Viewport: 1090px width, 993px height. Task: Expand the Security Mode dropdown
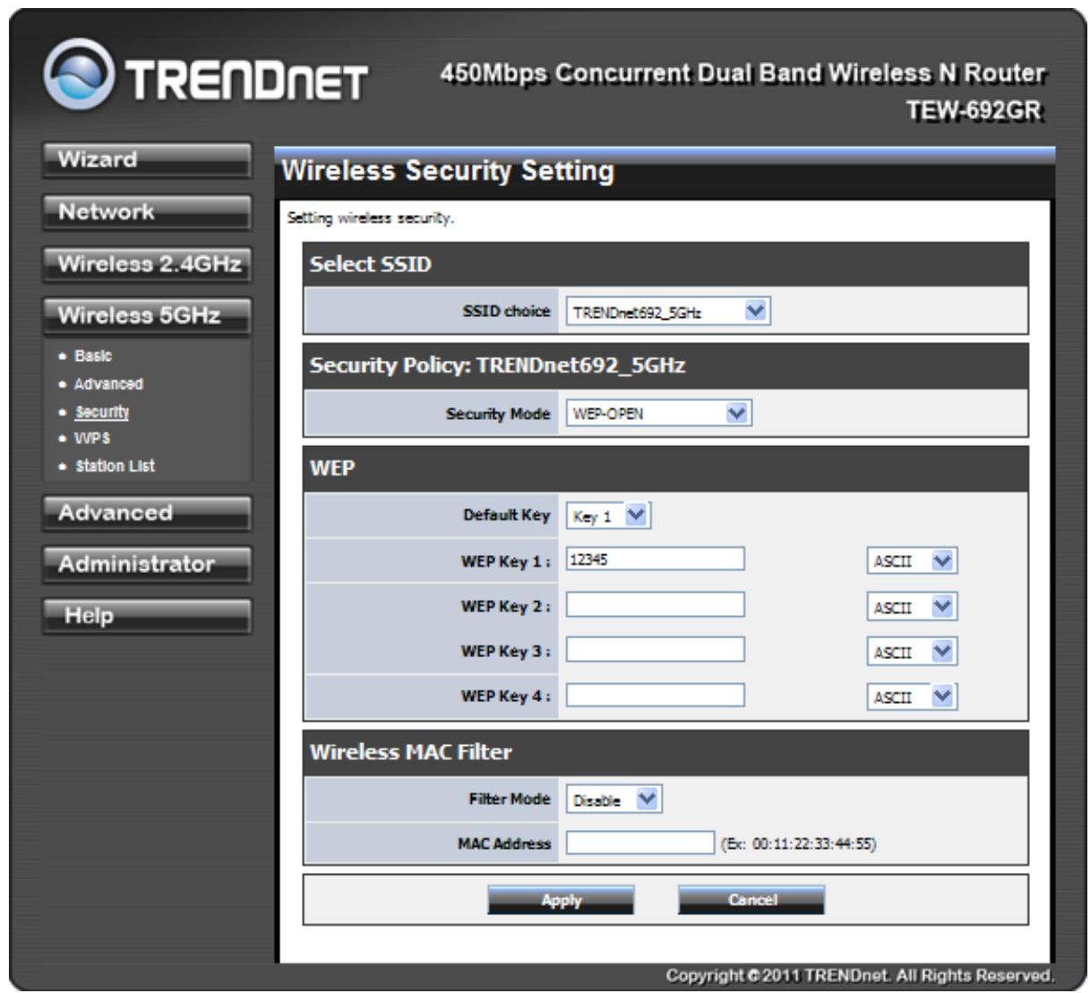point(658,413)
